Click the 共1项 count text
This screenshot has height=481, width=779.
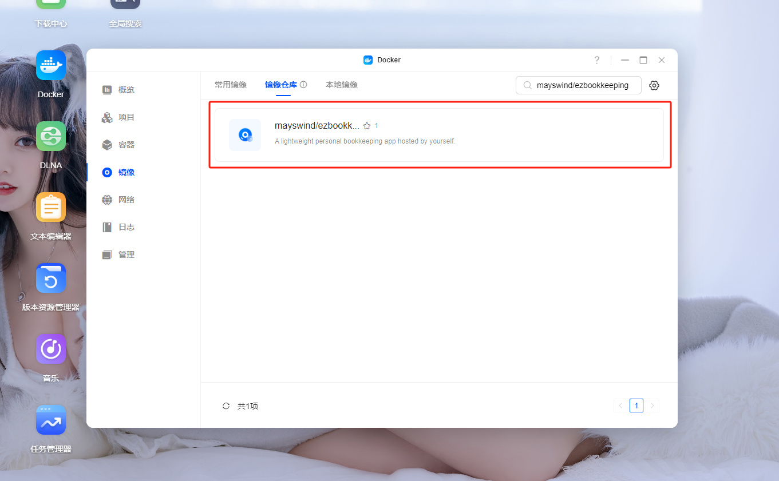(248, 406)
